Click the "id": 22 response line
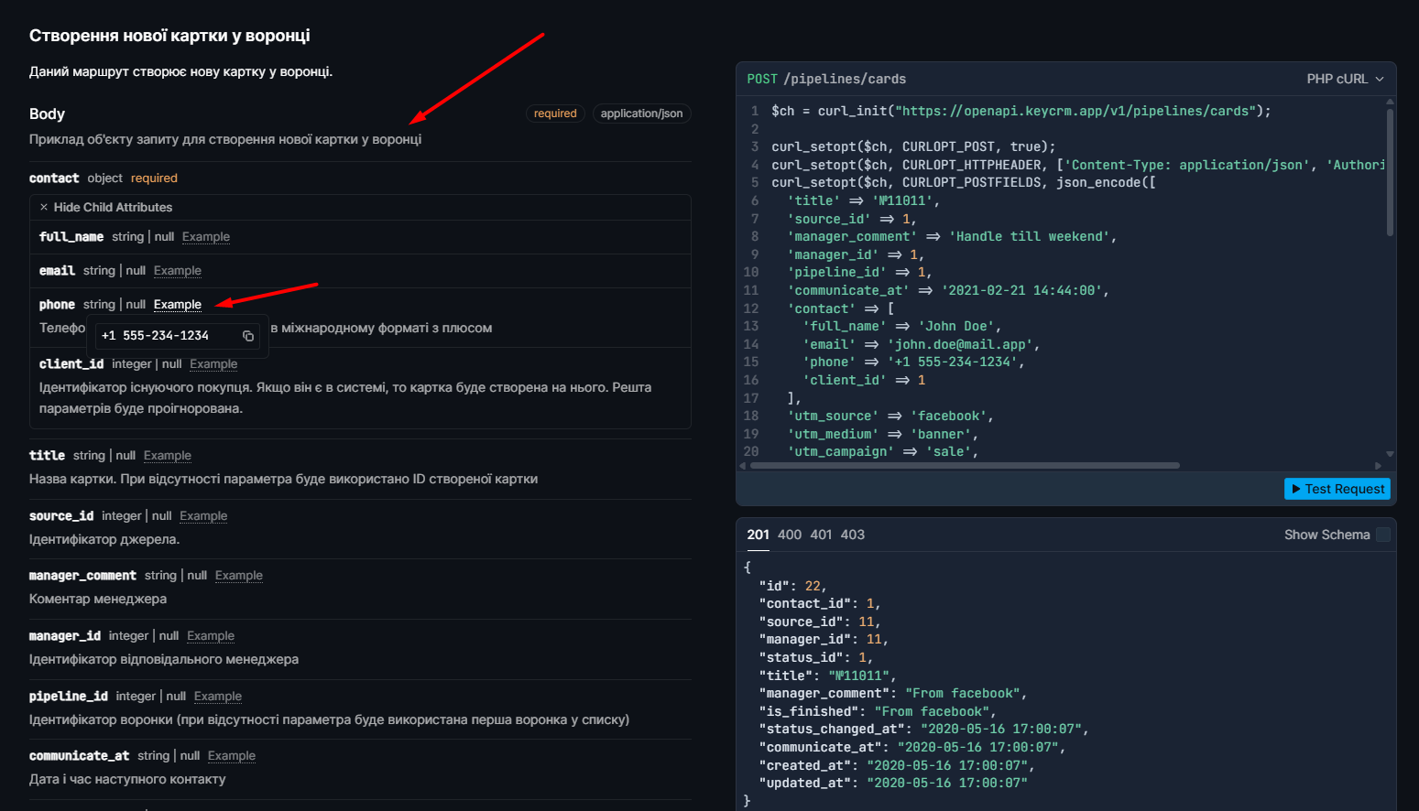1419x811 pixels. click(792, 586)
